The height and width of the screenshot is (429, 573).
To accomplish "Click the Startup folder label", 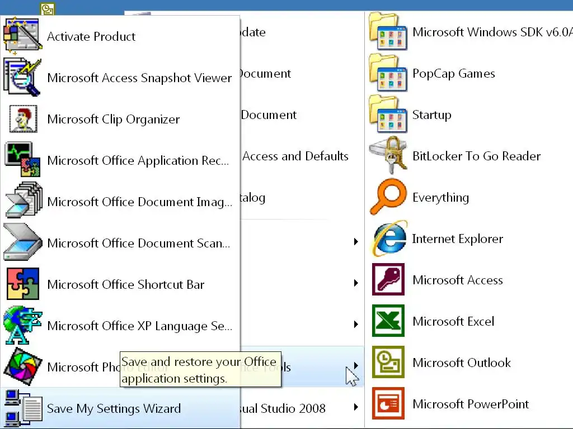I will point(431,115).
